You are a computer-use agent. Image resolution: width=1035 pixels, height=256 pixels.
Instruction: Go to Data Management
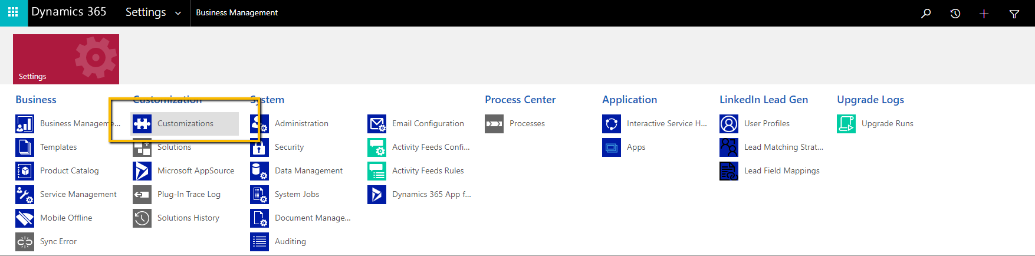(308, 171)
